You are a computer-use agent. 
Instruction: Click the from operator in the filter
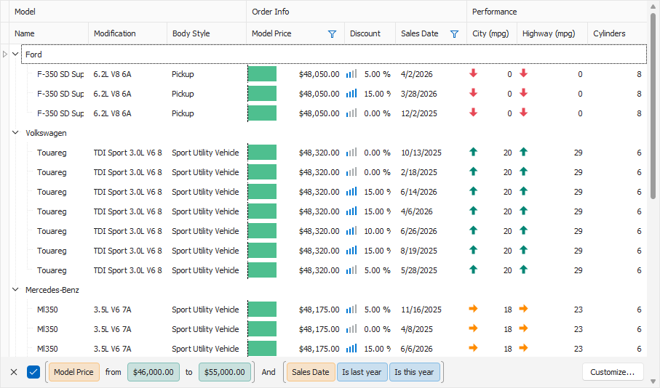(x=114, y=372)
